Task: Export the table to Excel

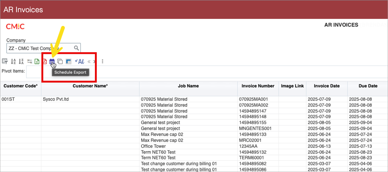Action: click(37, 61)
